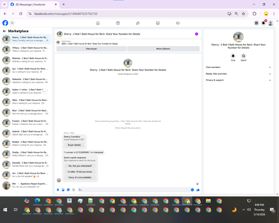Viewport: 279px width, 223px height.
Task: Open the Windows Start menu
Action: [x=5, y=210]
